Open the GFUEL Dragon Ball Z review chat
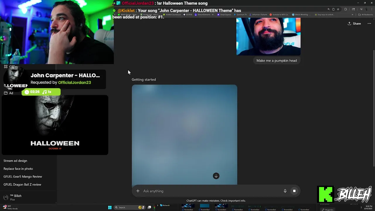 22,184
